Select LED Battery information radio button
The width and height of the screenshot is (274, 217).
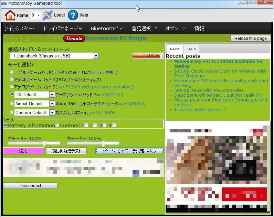(6, 125)
